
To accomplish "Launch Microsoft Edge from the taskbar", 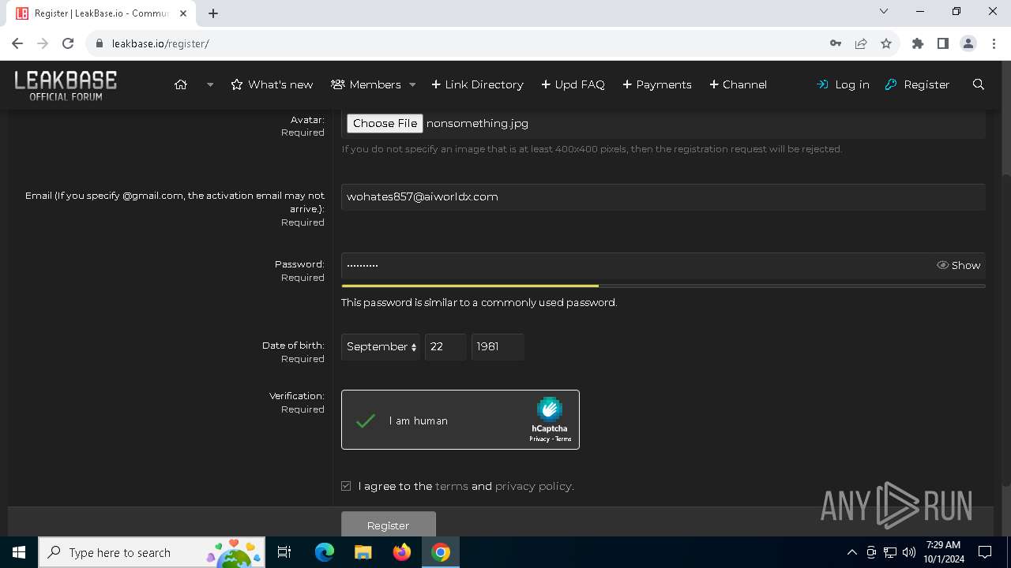I will [325, 552].
